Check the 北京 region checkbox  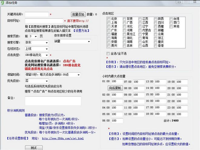coord(108,19)
